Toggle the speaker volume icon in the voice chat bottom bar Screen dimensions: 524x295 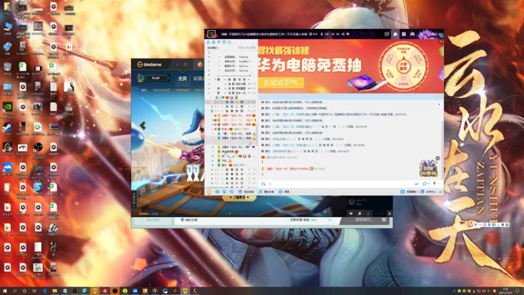point(217,191)
